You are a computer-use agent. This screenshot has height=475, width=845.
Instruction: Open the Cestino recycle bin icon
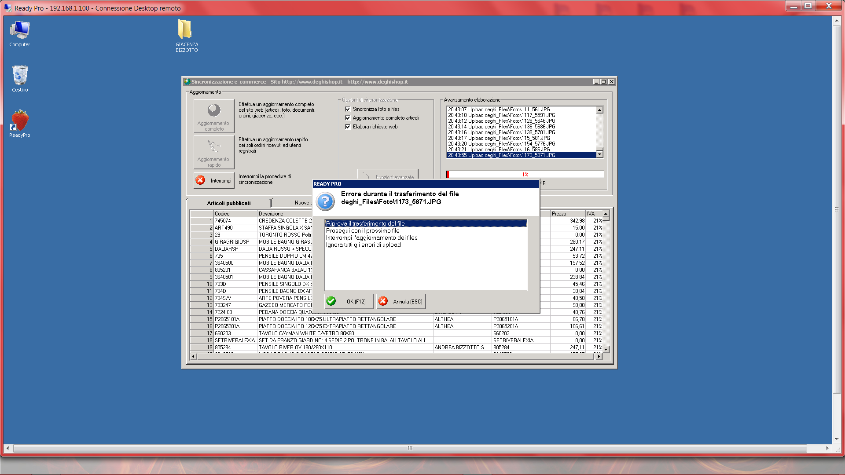tap(20, 76)
